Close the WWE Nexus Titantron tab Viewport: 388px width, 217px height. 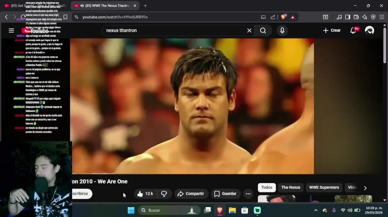pyautogui.click(x=135, y=6)
